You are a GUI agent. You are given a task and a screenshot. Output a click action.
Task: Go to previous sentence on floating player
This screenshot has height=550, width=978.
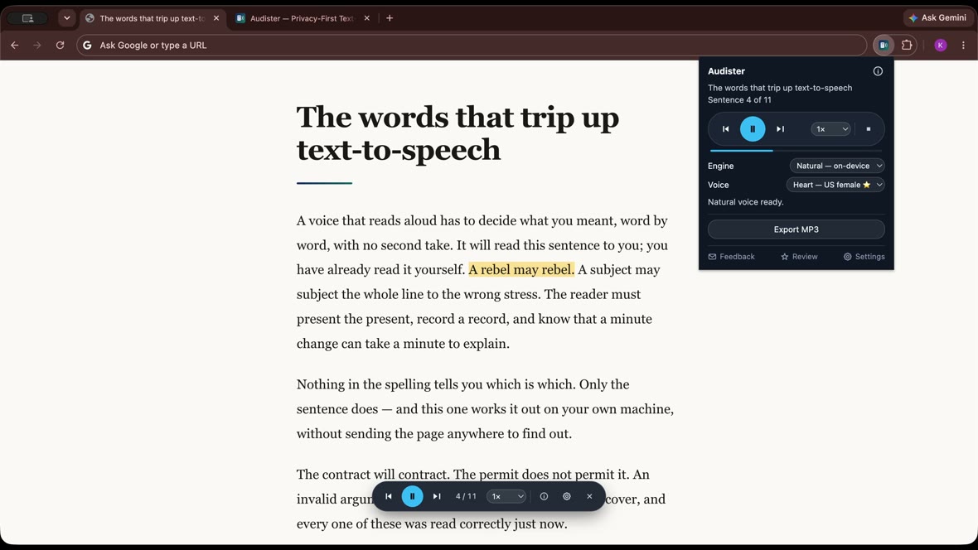[389, 496]
